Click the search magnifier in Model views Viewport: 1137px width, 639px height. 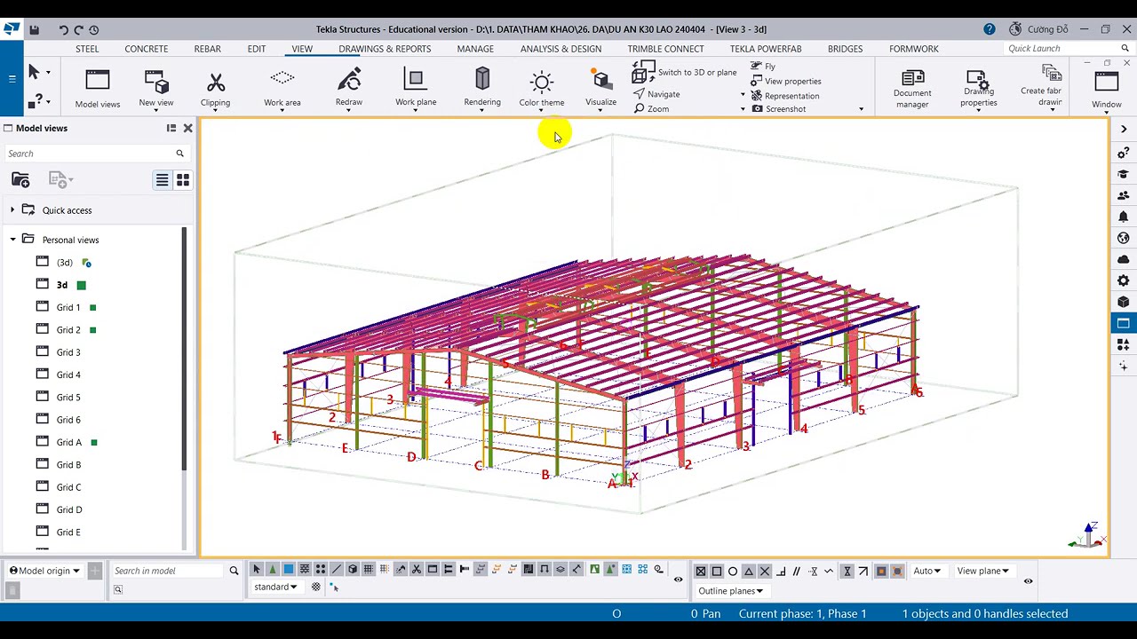(179, 154)
